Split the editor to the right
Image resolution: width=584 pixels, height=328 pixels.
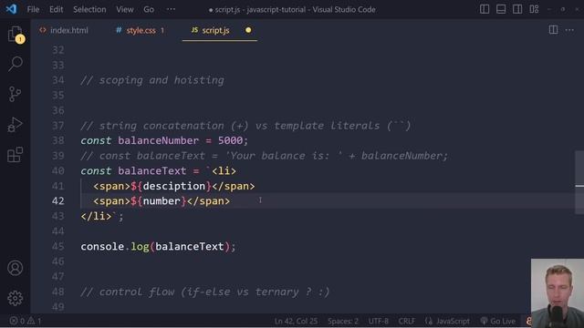pyautogui.click(x=554, y=30)
